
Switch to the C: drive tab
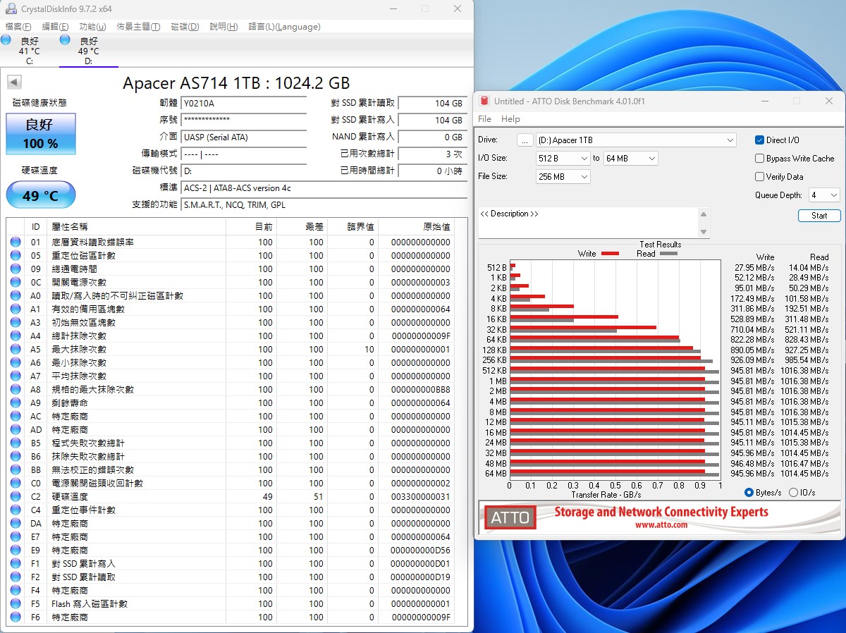click(x=30, y=51)
